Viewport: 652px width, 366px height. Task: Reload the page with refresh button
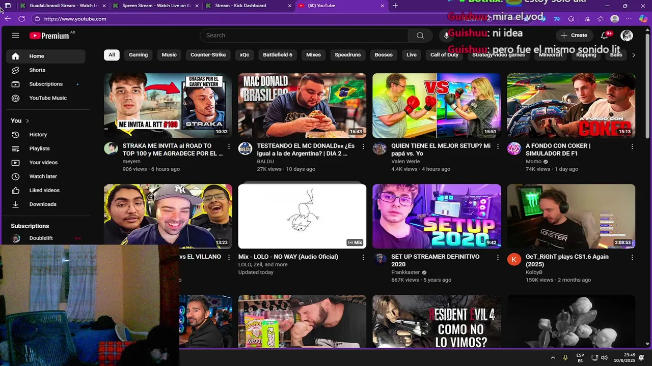coord(21,19)
